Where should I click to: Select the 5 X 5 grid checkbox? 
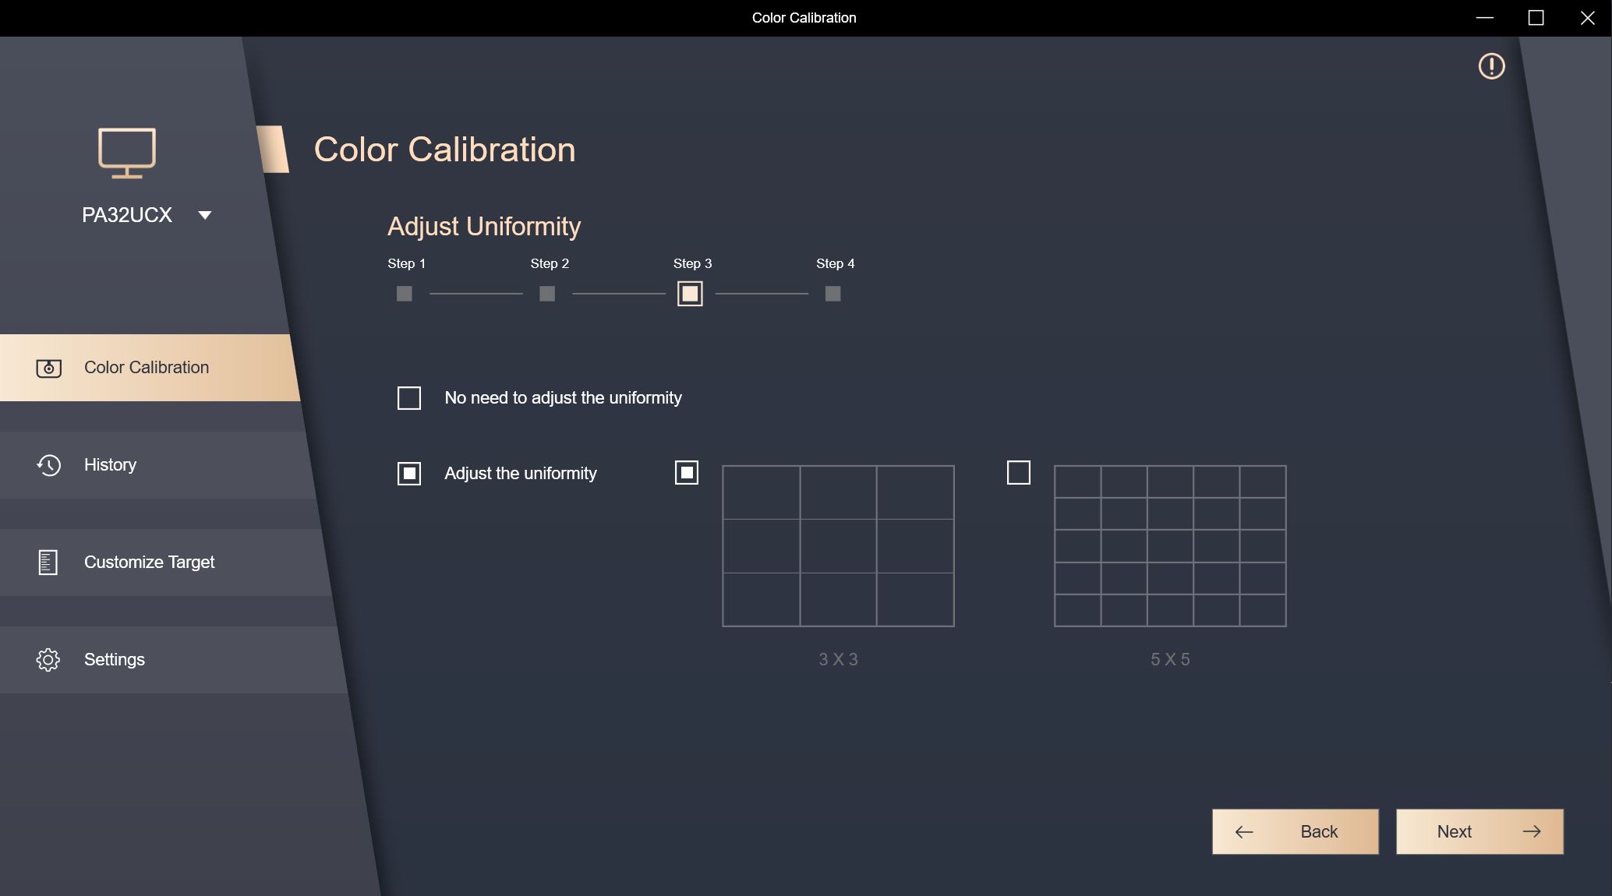[1018, 473]
